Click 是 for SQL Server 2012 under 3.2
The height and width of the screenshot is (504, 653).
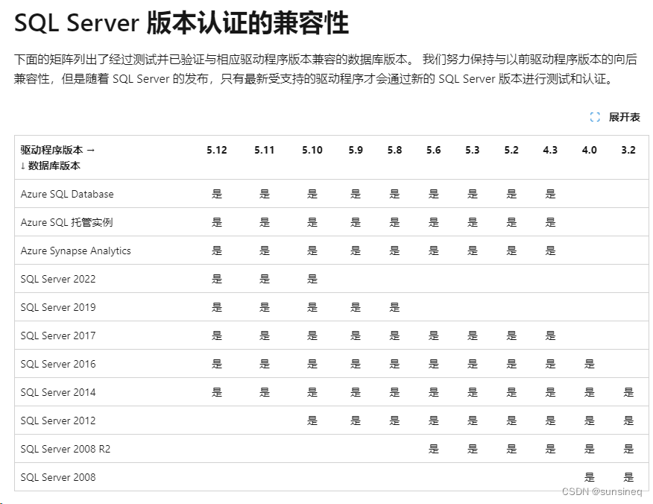click(x=628, y=420)
